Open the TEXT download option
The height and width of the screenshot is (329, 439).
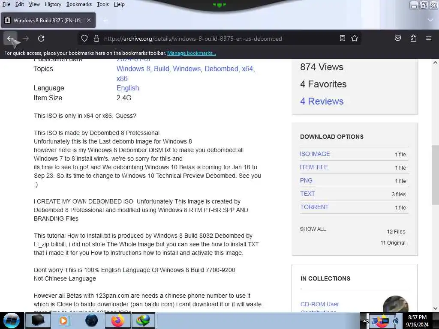(x=307, y=194)
